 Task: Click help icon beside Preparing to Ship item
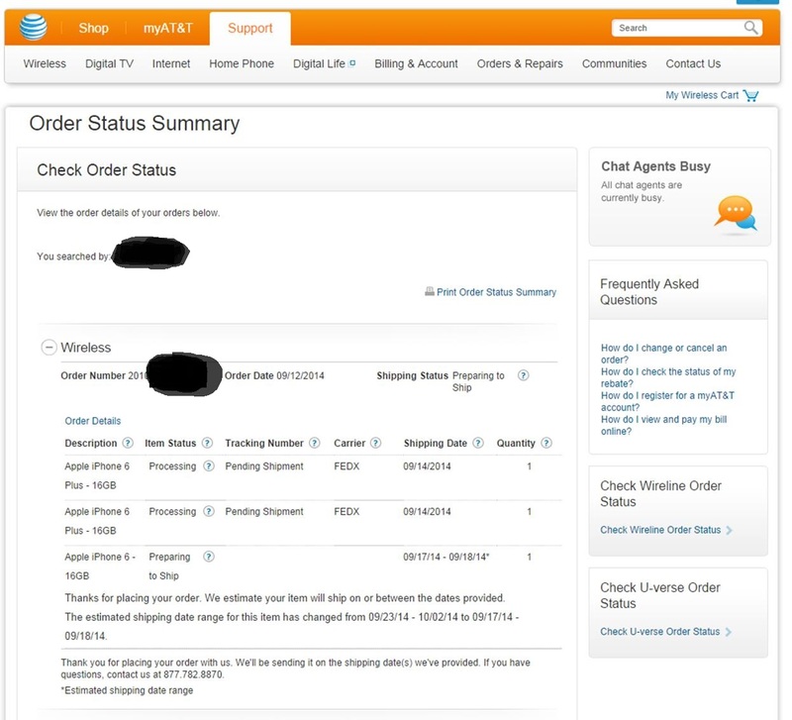[x=209, y=557]
